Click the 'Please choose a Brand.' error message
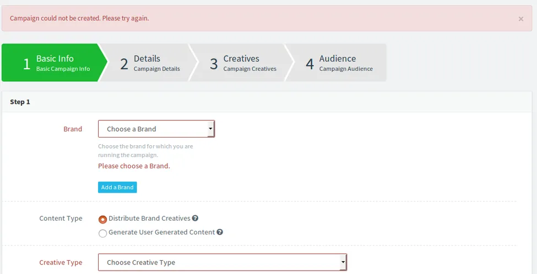Image resolution: width=537 pixels, height=274 pixels. click(134, 166)
